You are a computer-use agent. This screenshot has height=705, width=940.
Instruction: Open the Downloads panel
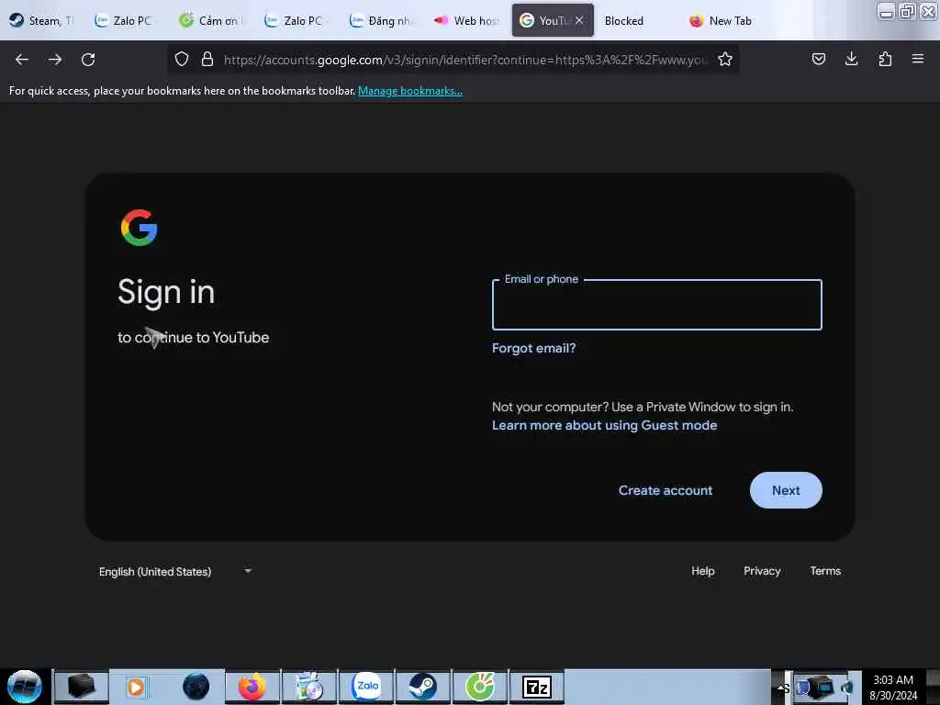(851, 59)
